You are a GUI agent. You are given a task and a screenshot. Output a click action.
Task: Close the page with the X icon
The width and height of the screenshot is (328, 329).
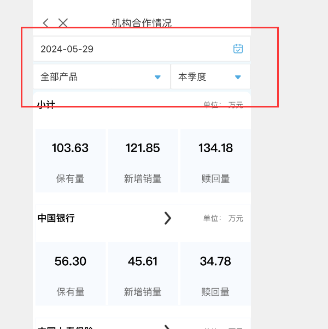[x=63, y=23]
